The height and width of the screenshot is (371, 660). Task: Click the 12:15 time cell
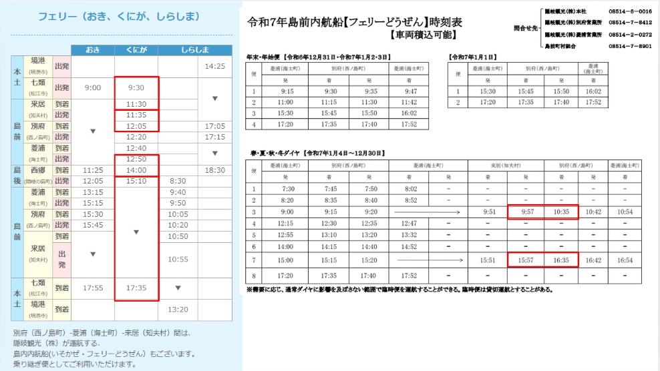coord(285,224)
